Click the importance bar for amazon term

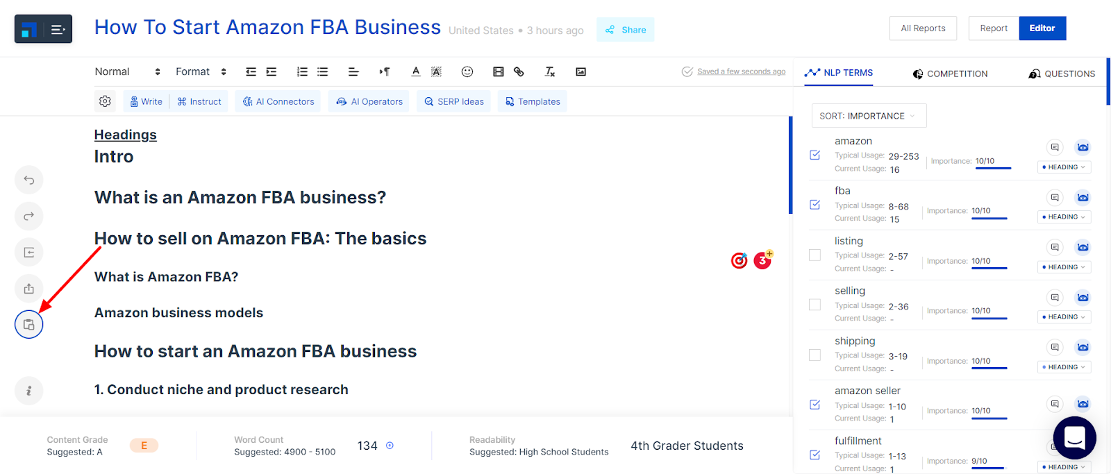993,168
